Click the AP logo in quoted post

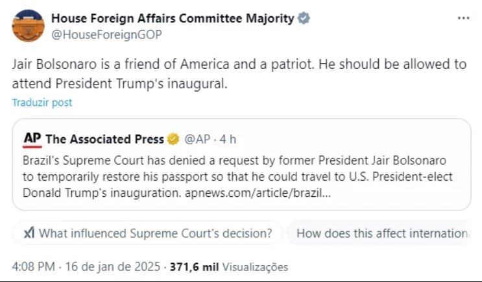click(32, 140)
